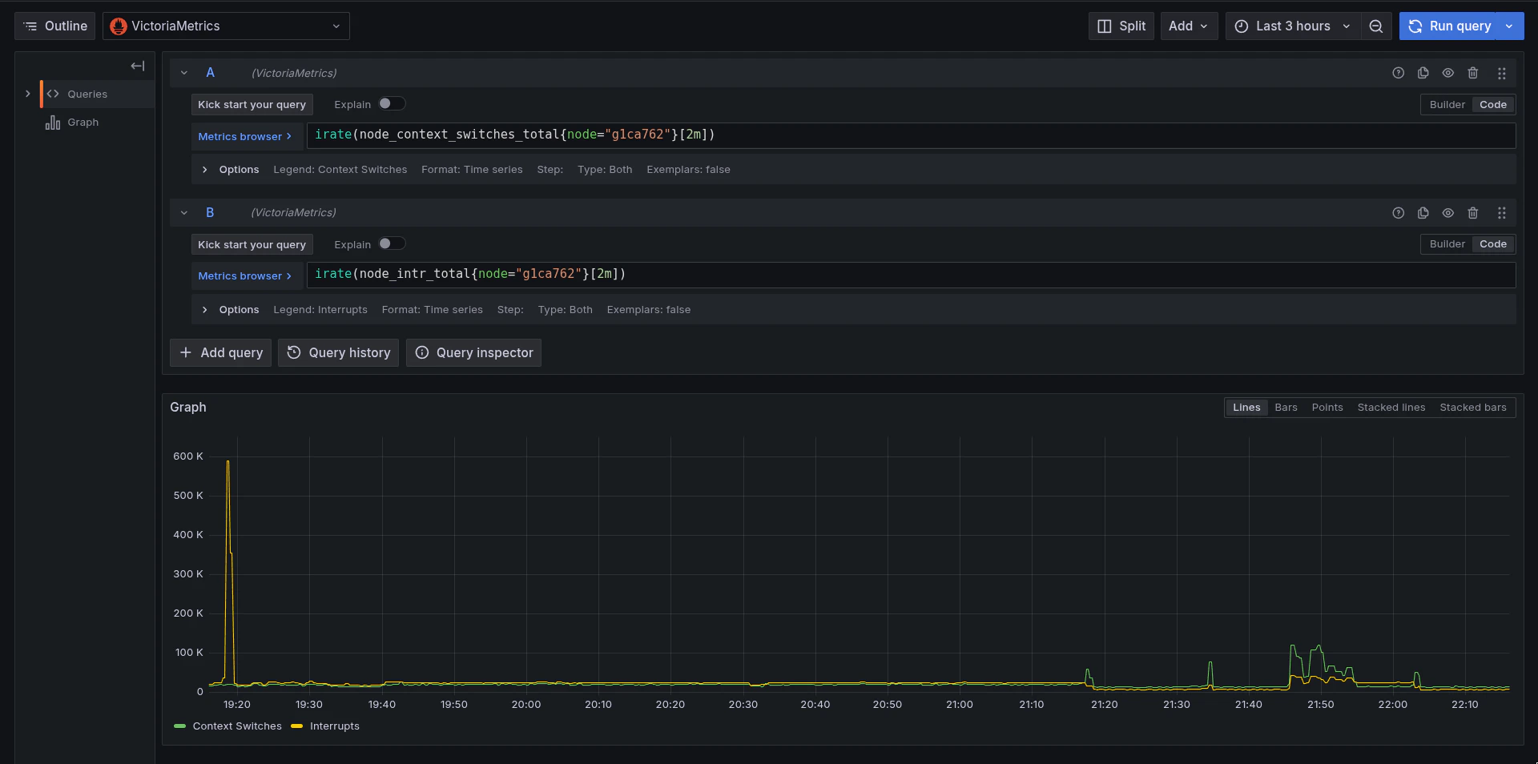Click Kick start your query for A
This screenshot has height=764, width=1538.
tap(252, 104)
